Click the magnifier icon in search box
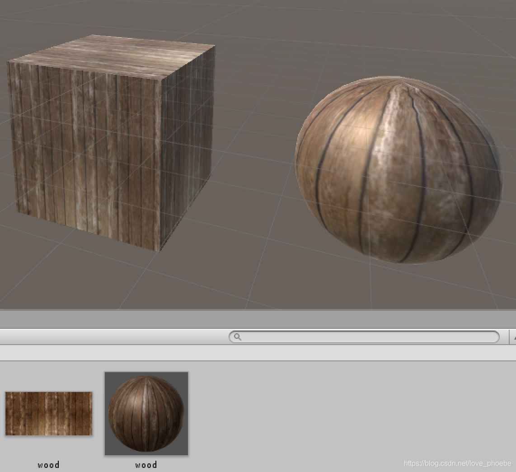The image size is (516, 472). pyautogui.click(x=238, y=337)
